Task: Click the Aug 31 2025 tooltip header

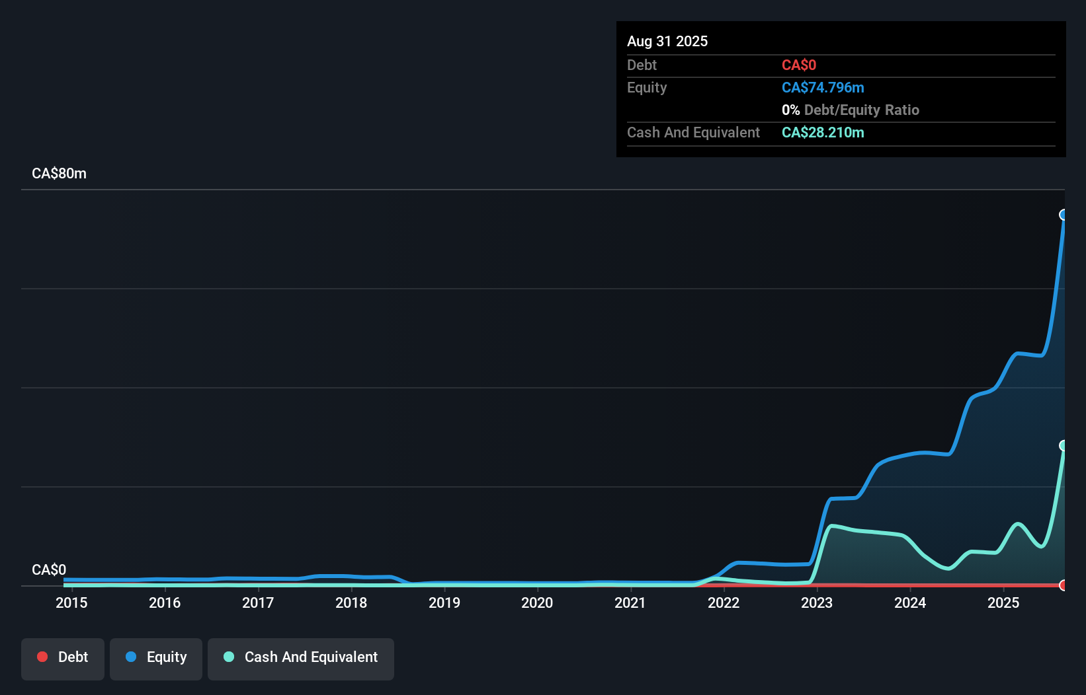Action: (x=667, y=41)
